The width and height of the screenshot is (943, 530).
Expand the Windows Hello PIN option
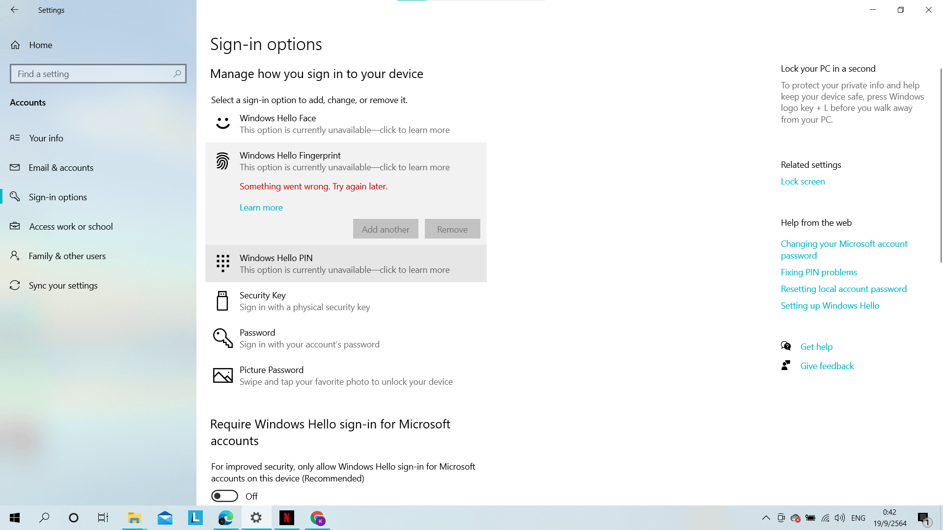346,264
